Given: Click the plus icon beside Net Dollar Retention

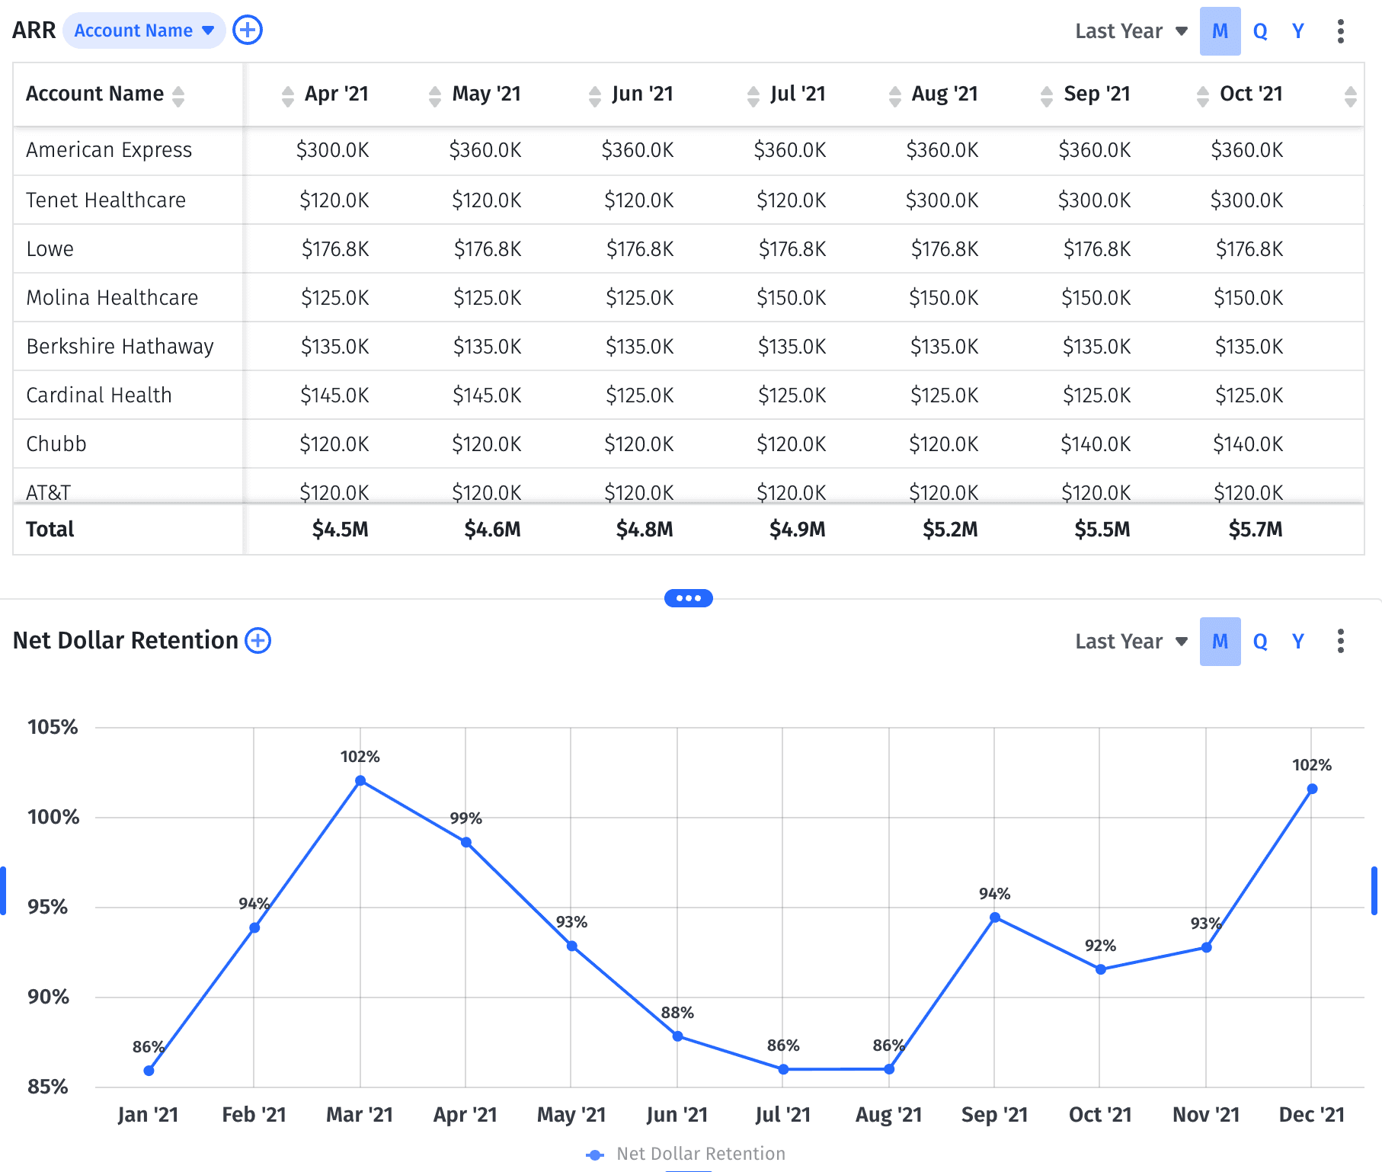Looking at the screenshot, I should (258, 641).
